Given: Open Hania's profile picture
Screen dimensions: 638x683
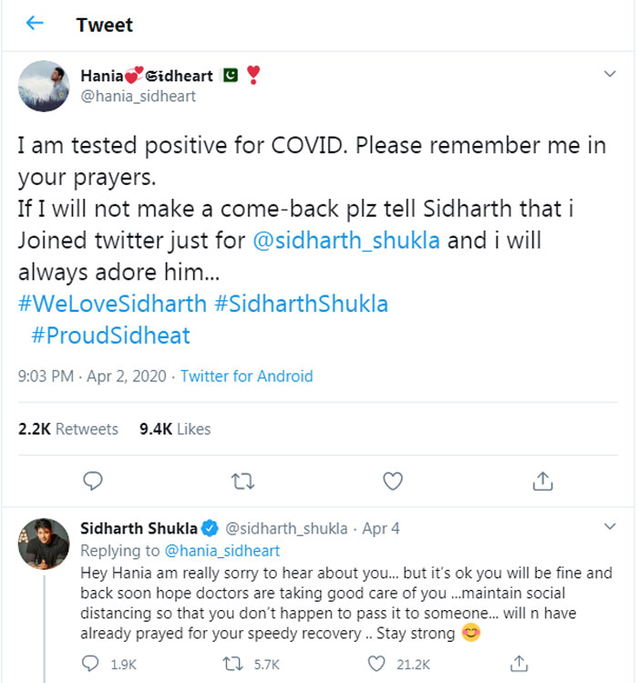Looking at the screenshot, I should (45, 86).
